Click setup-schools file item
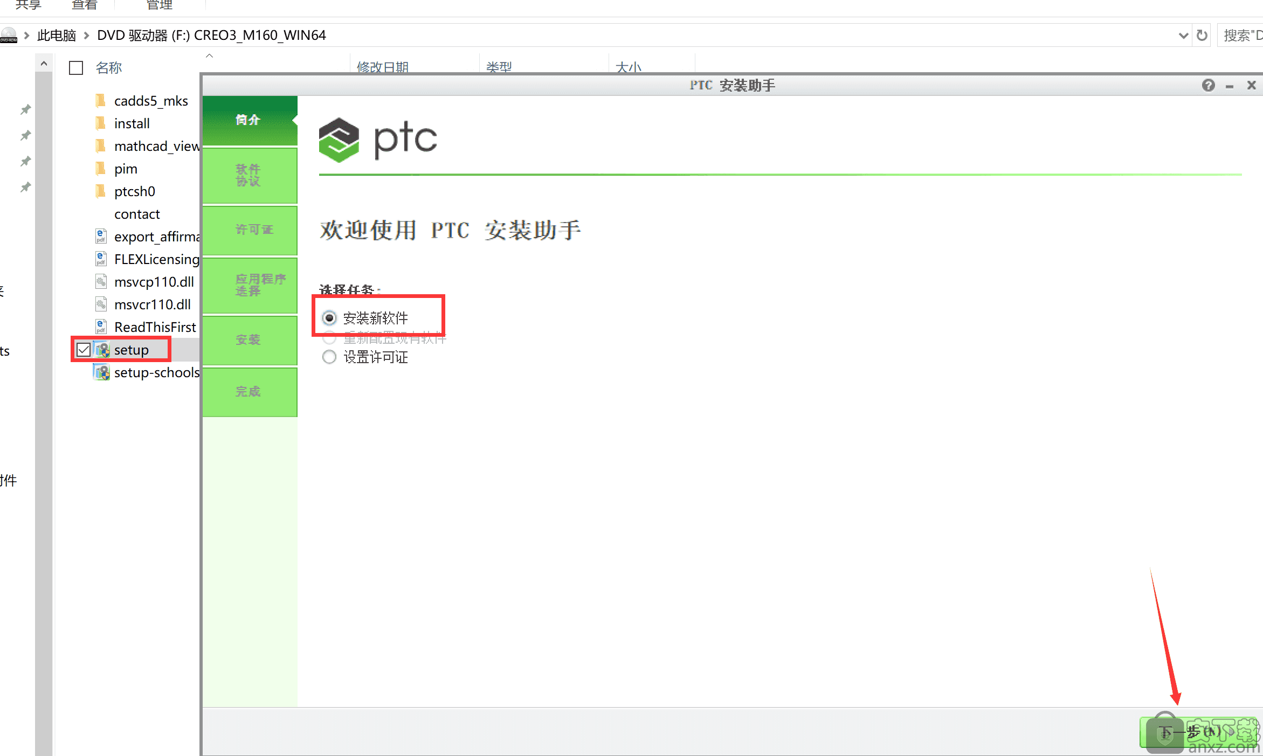The image size is (1263, 756). click(x=155, y=372)
